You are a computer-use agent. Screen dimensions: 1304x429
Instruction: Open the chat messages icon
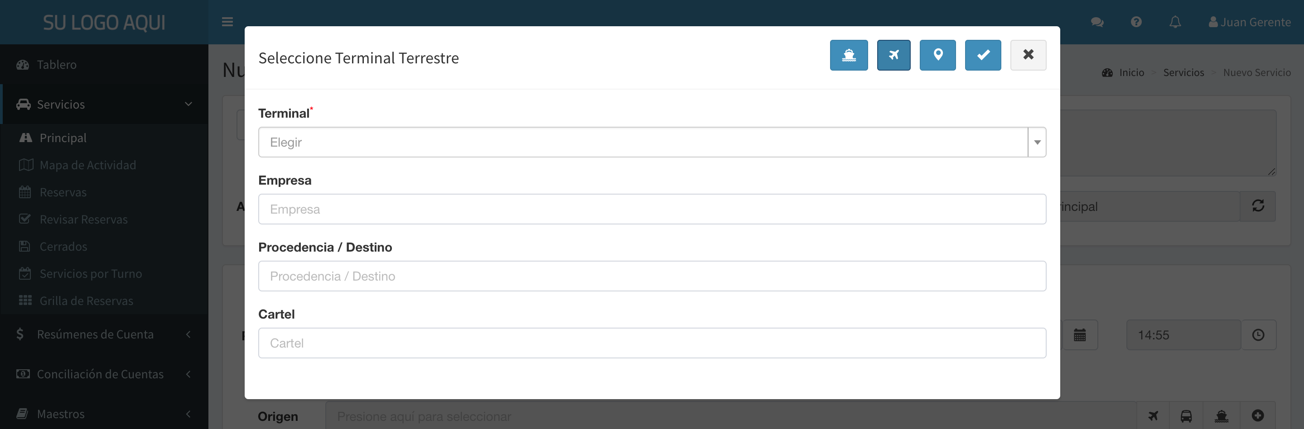1097,22
